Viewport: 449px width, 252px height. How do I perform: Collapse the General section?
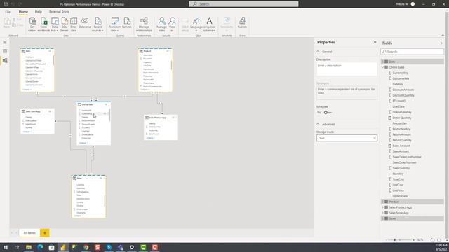(318, 52)
